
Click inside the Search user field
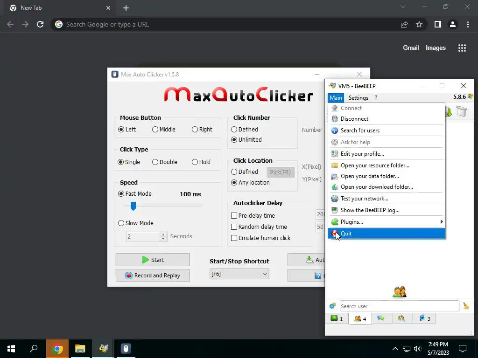(399, 306)
